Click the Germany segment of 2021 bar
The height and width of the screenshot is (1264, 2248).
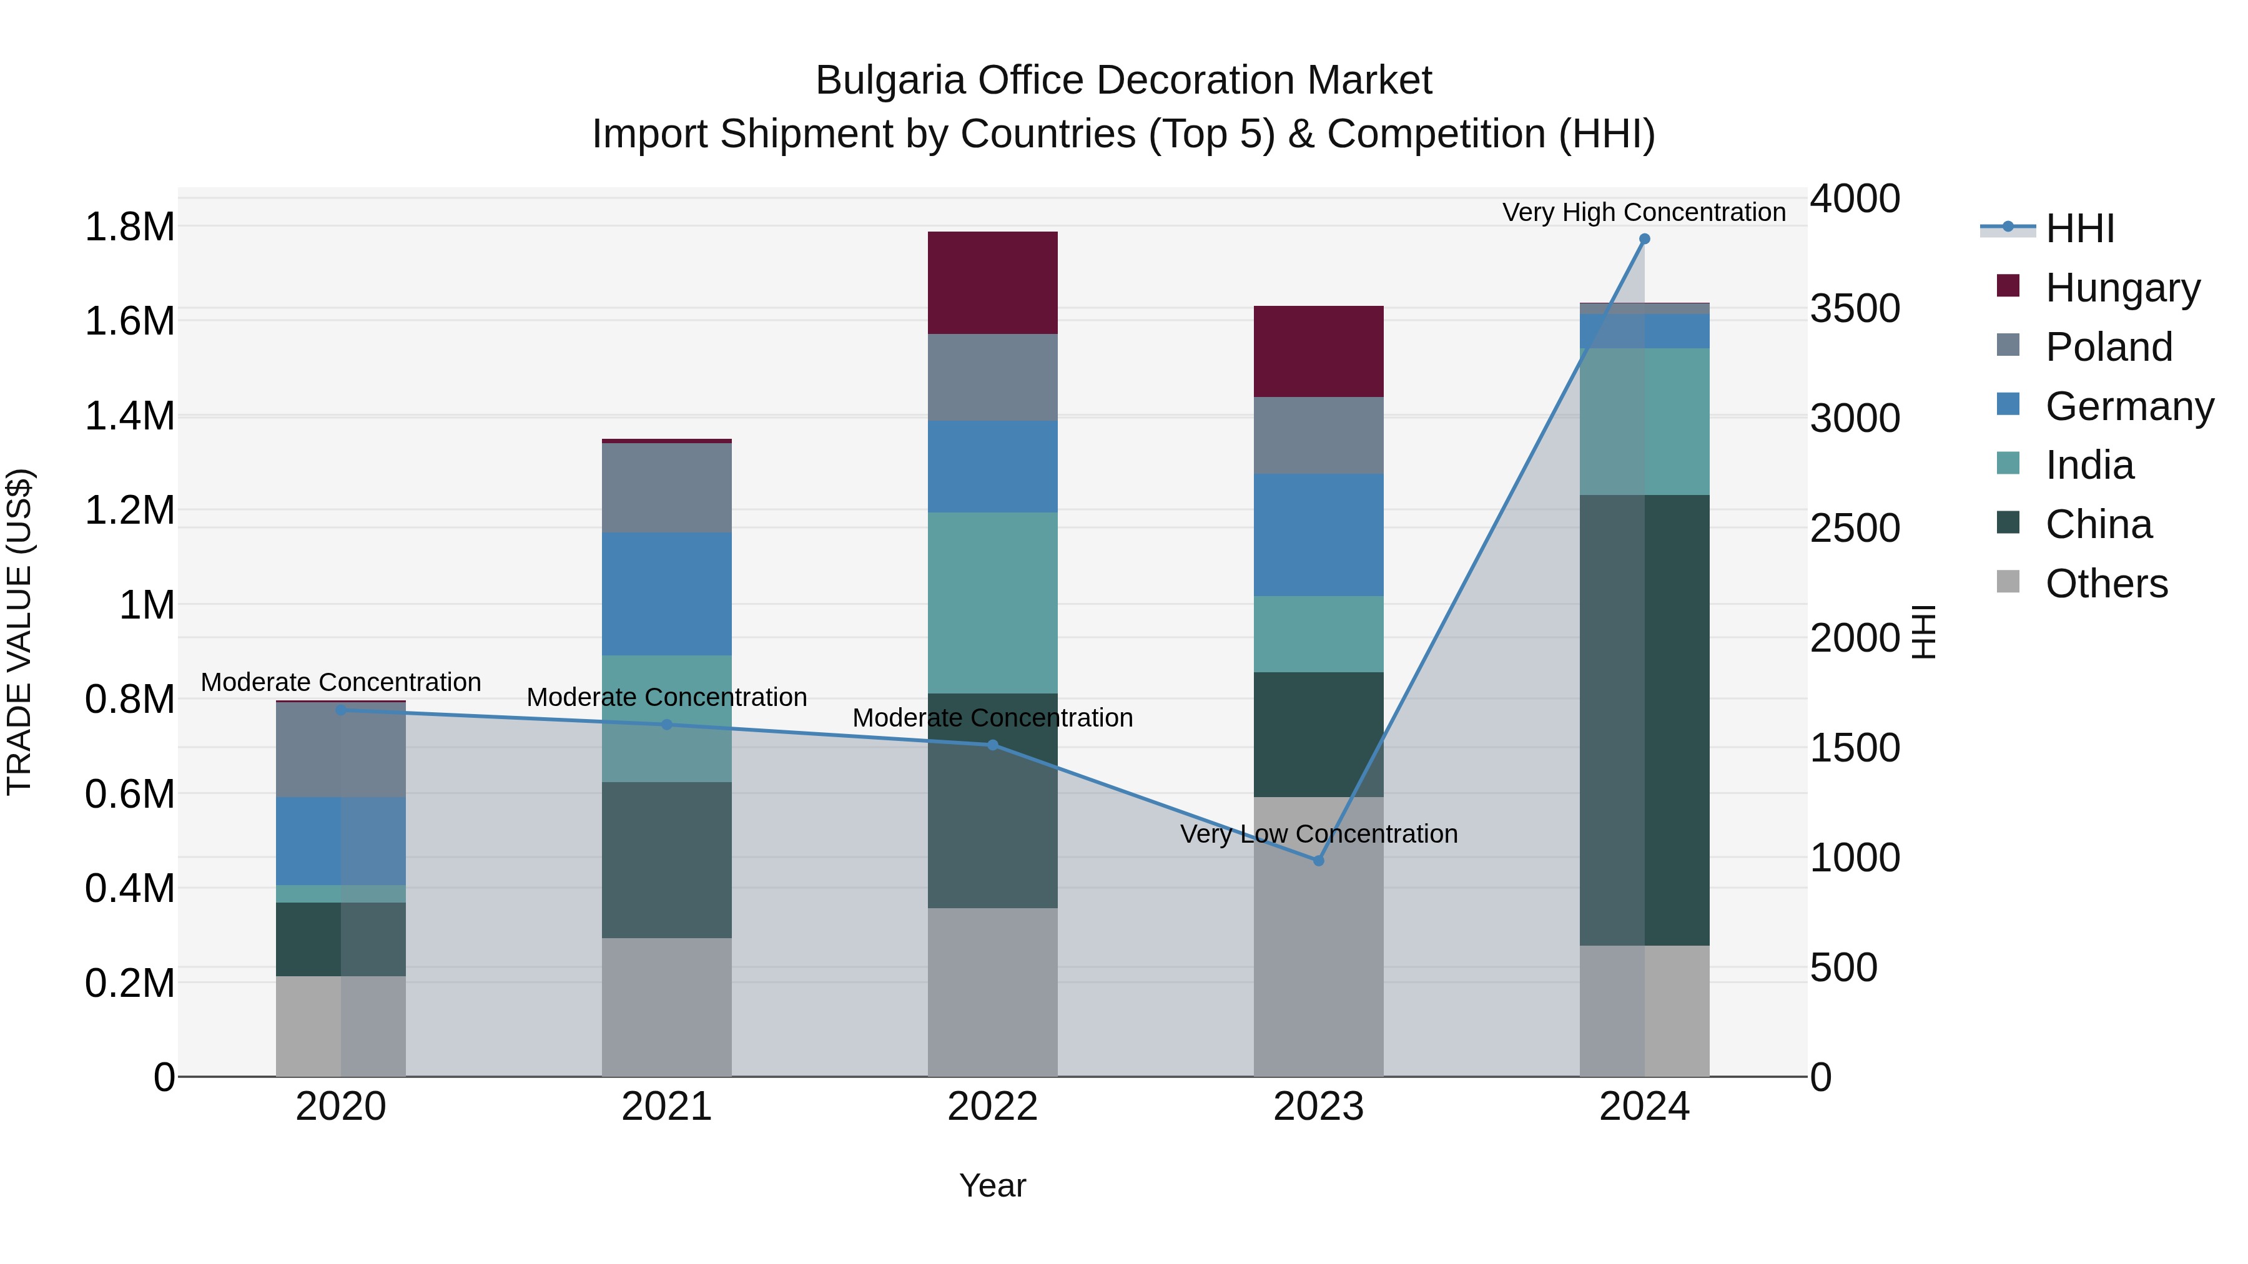pyautogui.click(x=667, y=594)
